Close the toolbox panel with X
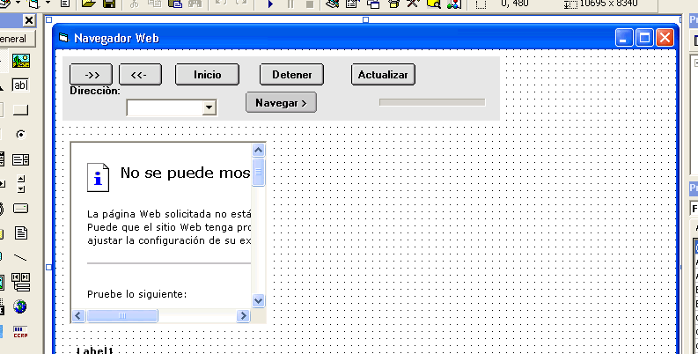The image size is (698, 354). pyautogui.click(x=28, y=20)
